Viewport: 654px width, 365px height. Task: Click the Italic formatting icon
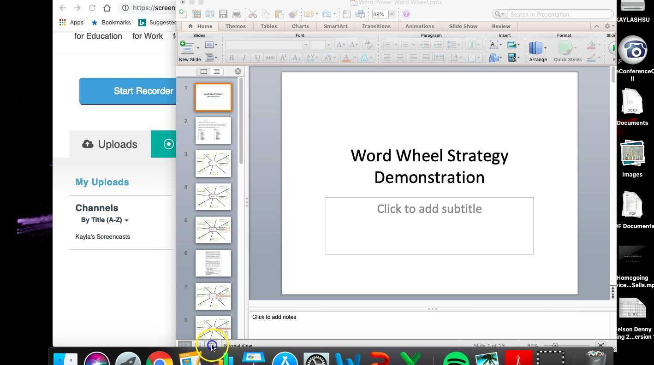click(x=244, y=57)
